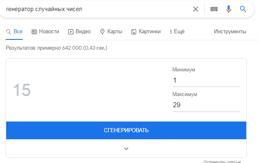The width and height of the screenshot is (259, 163).
Task: Open the Видео tab
Action: (x=80, y=32)
